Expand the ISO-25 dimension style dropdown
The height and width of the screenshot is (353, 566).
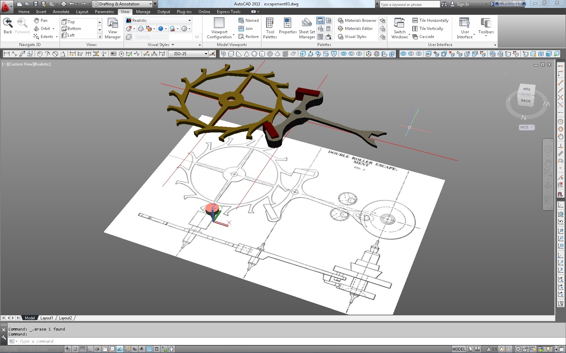pos(206,54)
